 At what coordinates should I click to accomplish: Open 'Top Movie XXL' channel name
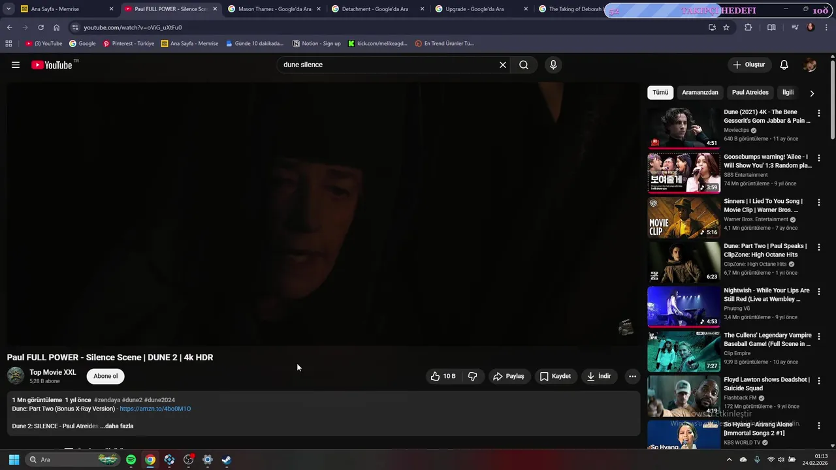(53, 372)
